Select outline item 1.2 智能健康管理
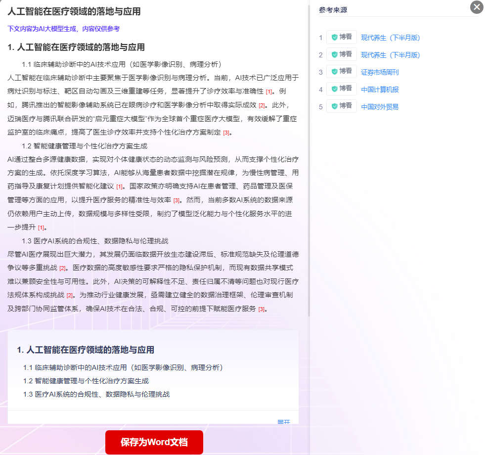 click(x=86, y=381)
